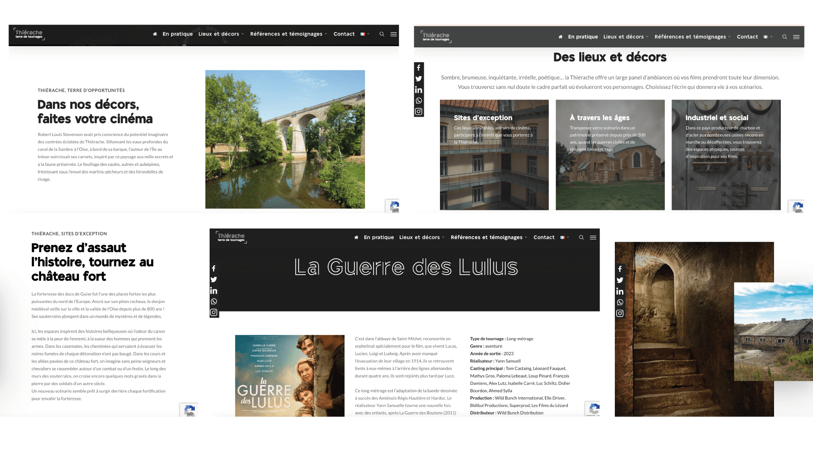Open the 'Sites d'exception' card
This screenshot has width=813, height=457.
click(x=494, y=155)
